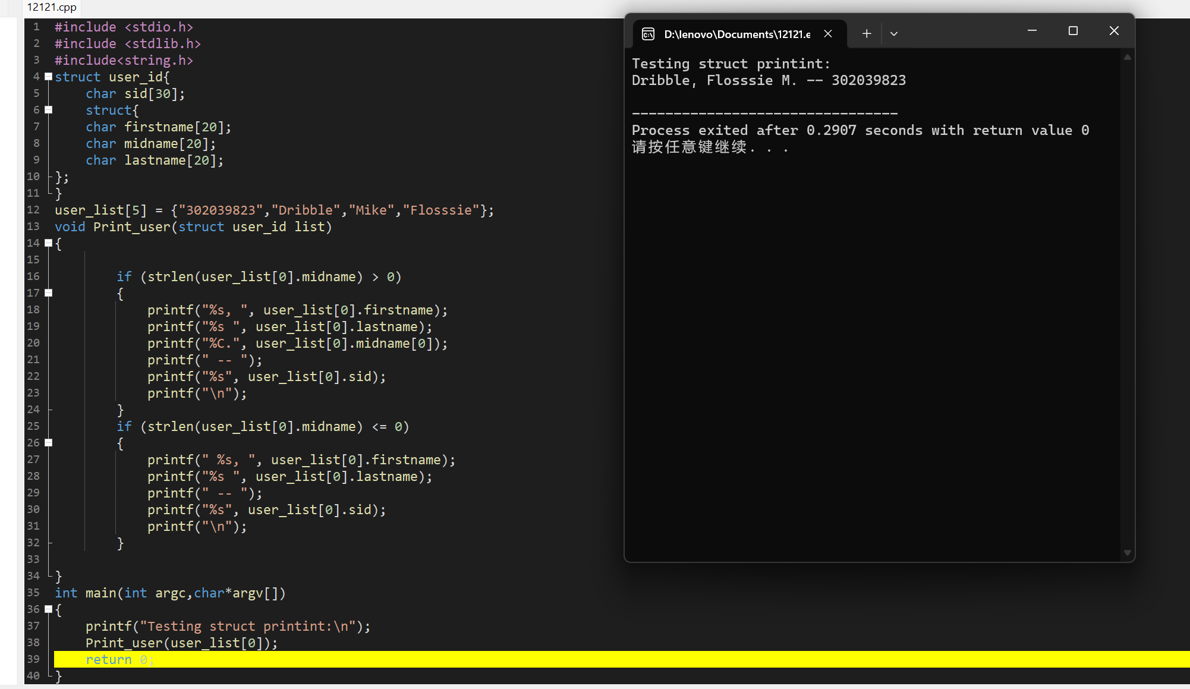Click the console icon on terminal tab
The image size is (1190, 689).
point(648,34)
